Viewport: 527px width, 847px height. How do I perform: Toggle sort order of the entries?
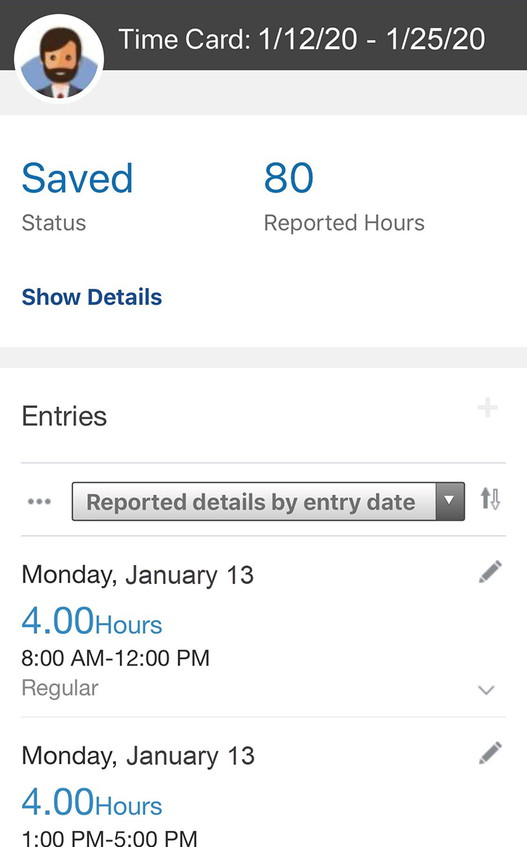coord(490,500)
